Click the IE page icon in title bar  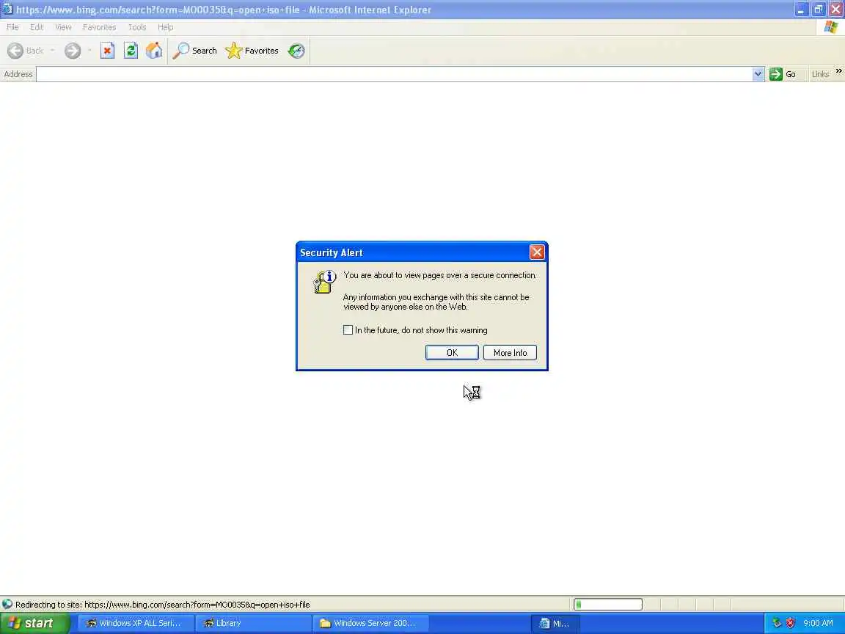[x=7, y=9]
